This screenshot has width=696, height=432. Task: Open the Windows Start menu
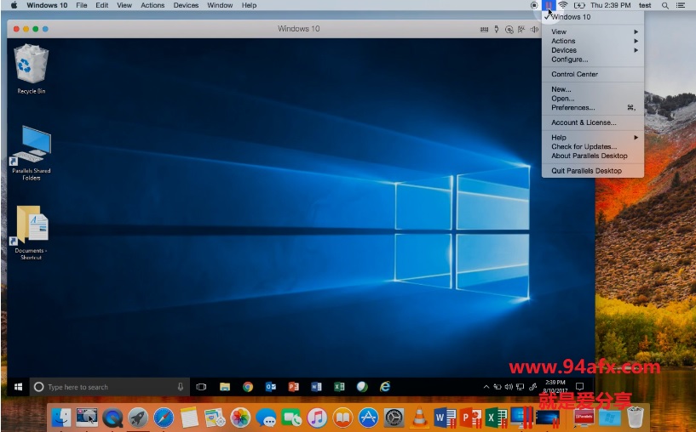(18, 387)
